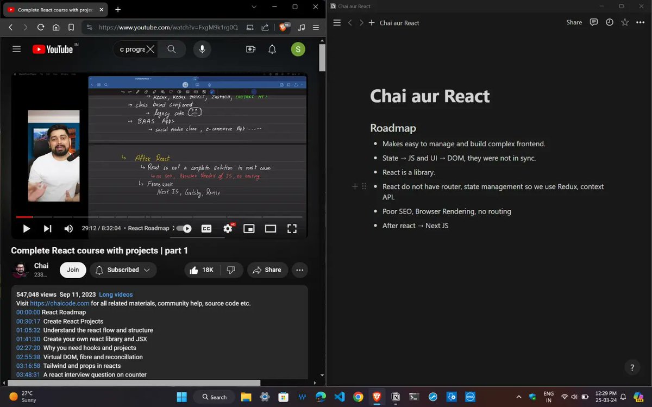
Task: Click Share in the Notion window
Action: pos(574,22)
